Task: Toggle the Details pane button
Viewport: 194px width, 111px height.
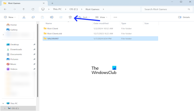Action: 184,17
